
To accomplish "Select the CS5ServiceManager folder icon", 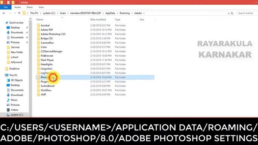I will [38, 51].
